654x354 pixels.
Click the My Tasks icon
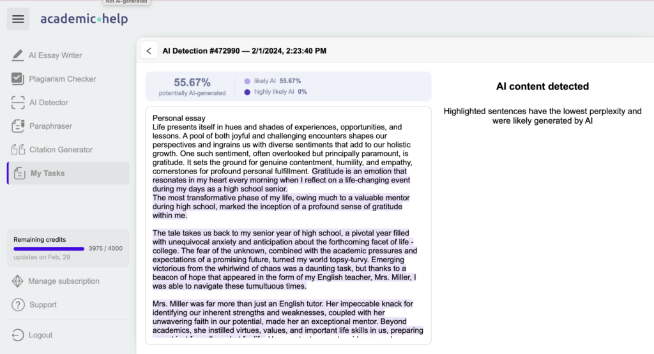pyautogui.click(x=20, y=173)
